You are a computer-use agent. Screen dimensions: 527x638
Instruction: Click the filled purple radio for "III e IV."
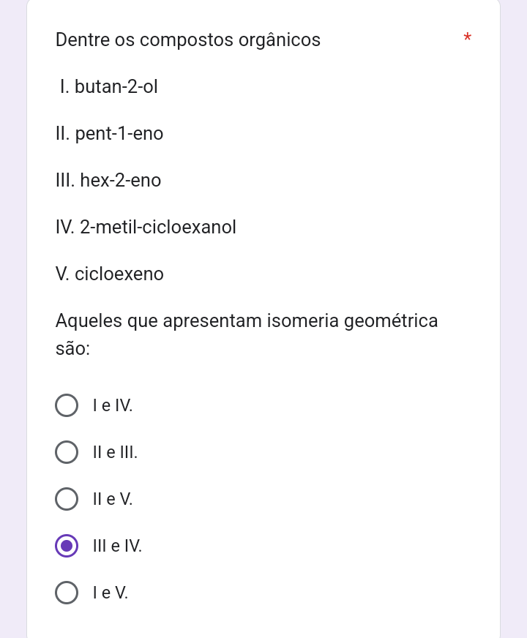pos(67,546)
